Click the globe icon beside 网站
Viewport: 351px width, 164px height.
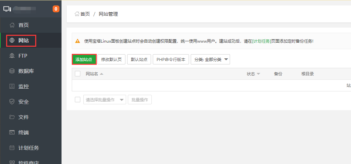[12, 41]
